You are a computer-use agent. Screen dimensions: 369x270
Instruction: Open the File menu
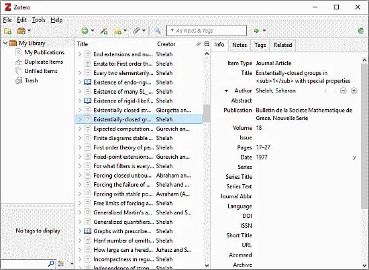click(x=7, y=20)
